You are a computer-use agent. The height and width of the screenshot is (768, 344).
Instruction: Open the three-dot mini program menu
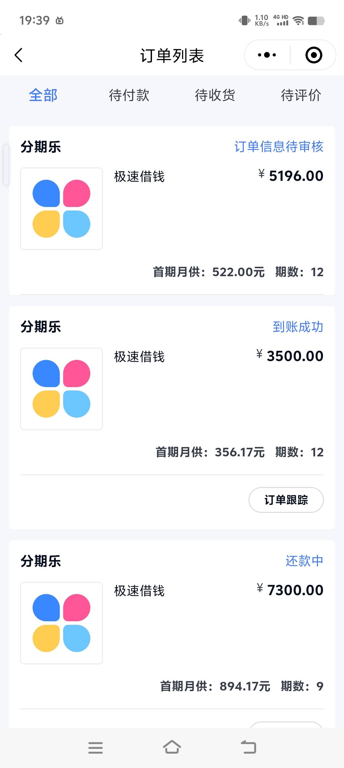tap(267, 55)
